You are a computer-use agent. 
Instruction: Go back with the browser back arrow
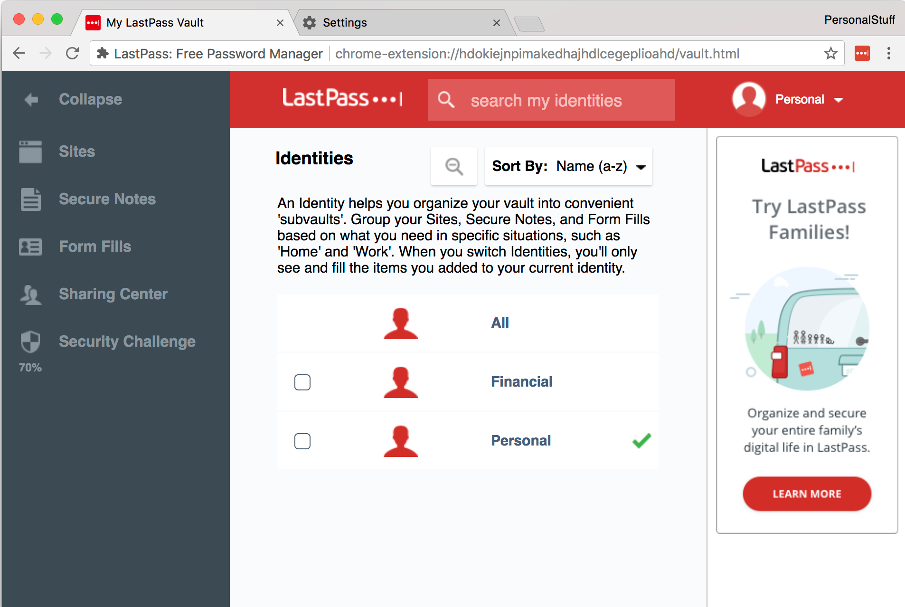coord(19,53)
